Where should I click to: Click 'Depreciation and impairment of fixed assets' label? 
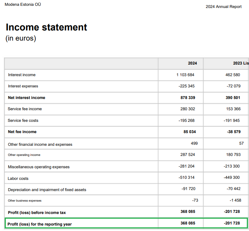(x=47, y=190)
